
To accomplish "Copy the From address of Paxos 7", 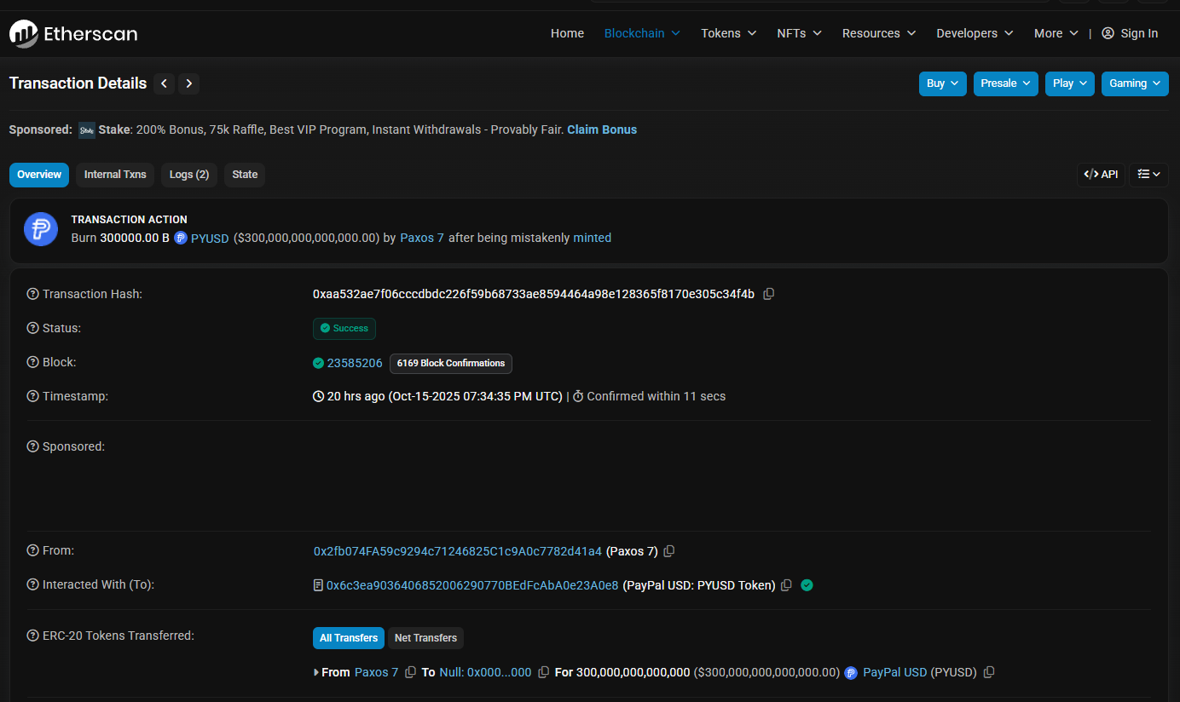I will [x=669, y=551].
